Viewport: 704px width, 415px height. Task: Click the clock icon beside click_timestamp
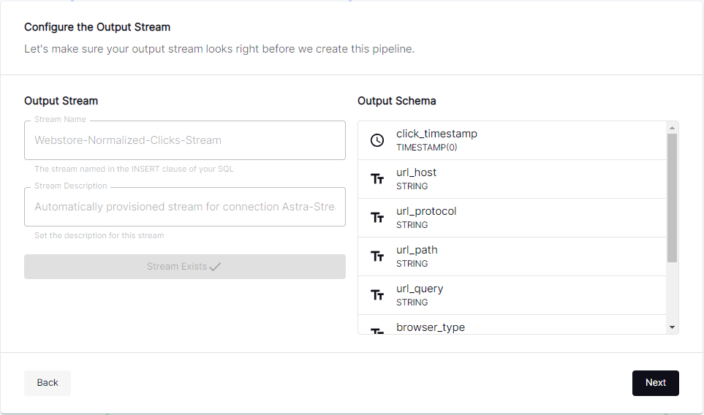point(377,140)
